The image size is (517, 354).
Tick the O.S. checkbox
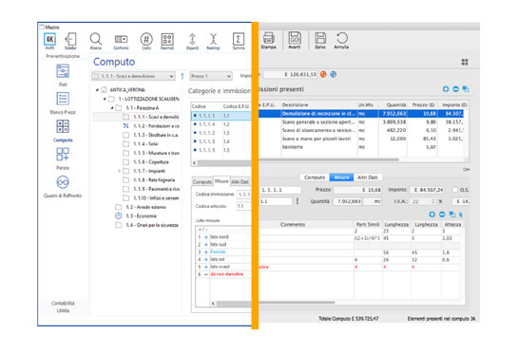pyautogui.click(x=455, y=190)
